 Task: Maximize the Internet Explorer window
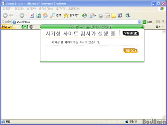(x=158, y=4)
